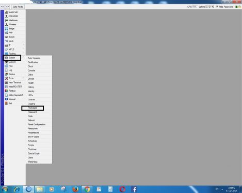The width and height of the screenshot is (242, 193).
Task: Open Google Chrome from the taskbar
Action: point(87,189)
